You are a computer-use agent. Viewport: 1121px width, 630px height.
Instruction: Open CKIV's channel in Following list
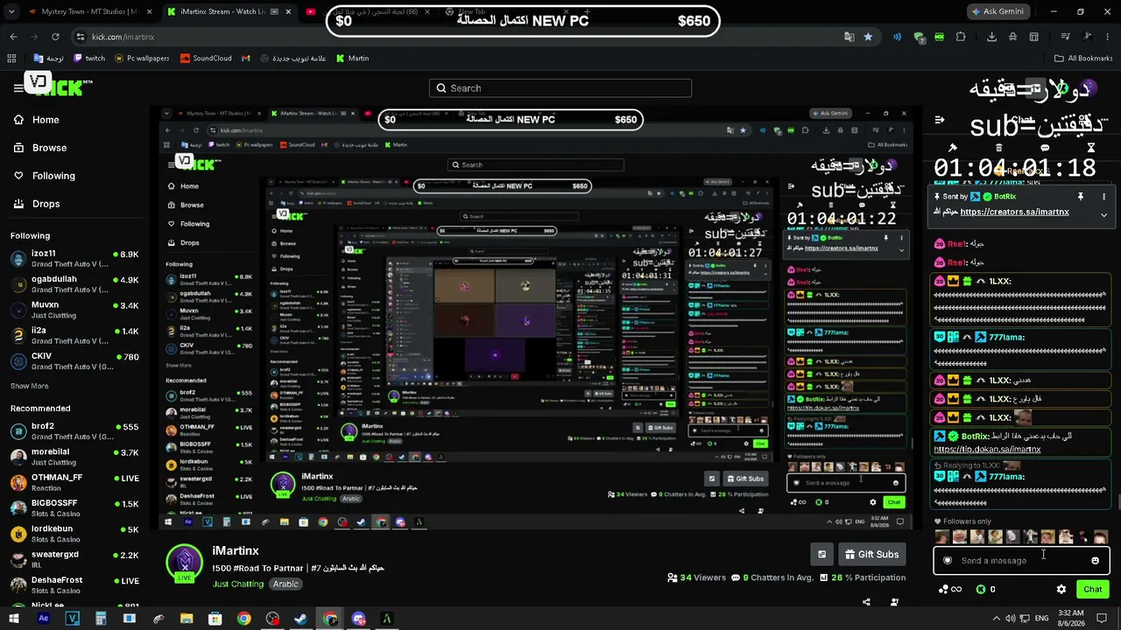coord(74,361)
